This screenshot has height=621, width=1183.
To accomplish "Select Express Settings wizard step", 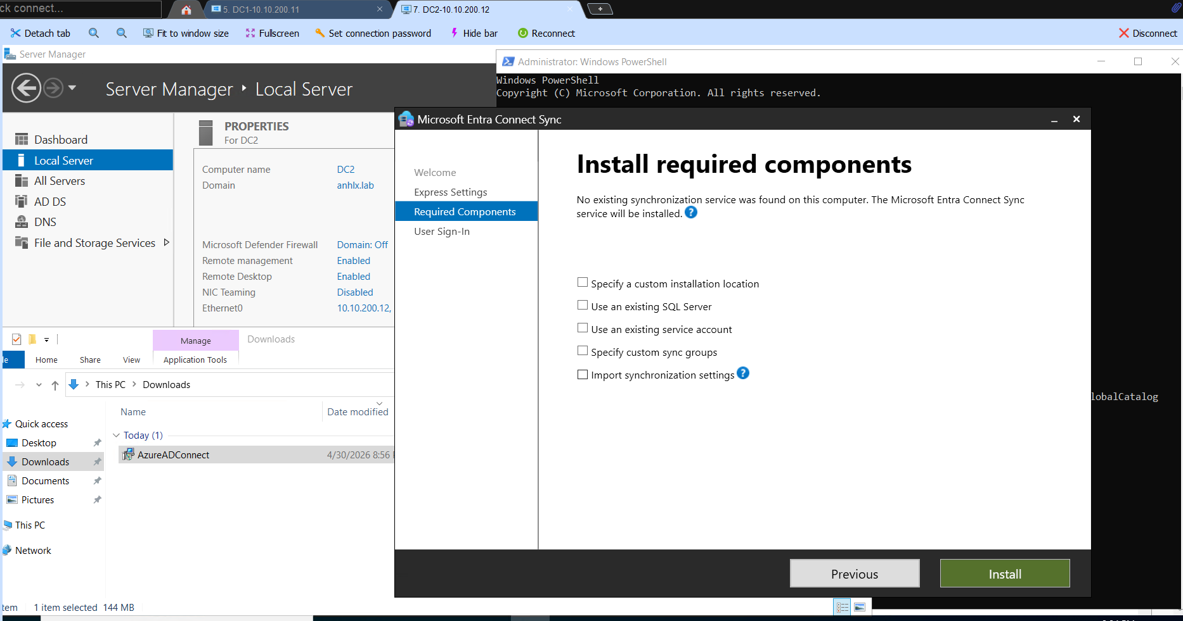I will [451, 192].
